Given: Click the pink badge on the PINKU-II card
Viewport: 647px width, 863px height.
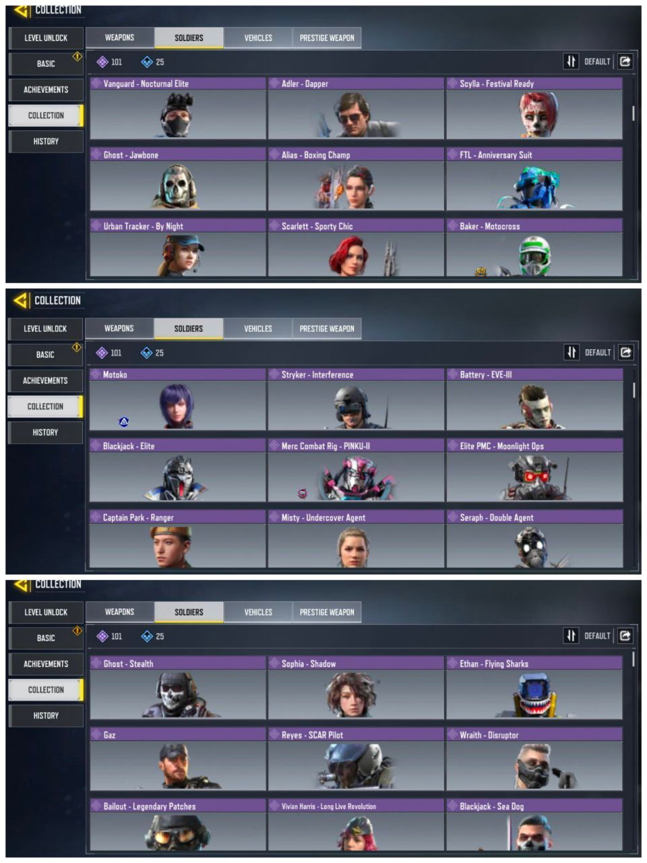Looking at the screenshot, I should pyautogui.click(x=302, y=494).
